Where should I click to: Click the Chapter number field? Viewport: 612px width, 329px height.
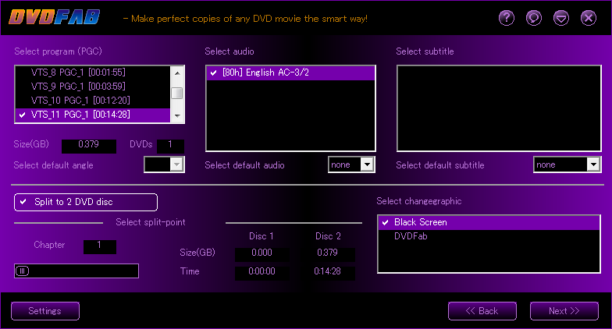click(100, 246)
